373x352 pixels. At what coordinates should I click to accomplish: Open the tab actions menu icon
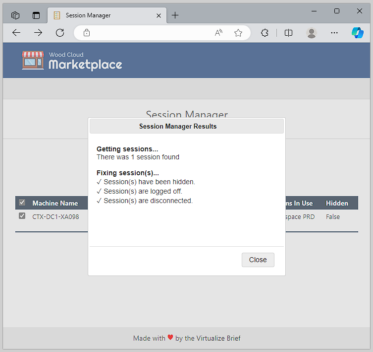pos(36,15)
